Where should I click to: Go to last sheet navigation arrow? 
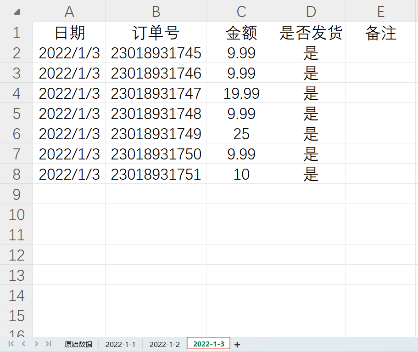(x=49, y=344)
